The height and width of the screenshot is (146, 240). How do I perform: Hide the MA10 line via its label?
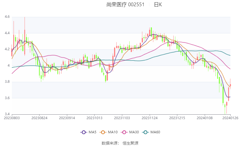point(113,132)
